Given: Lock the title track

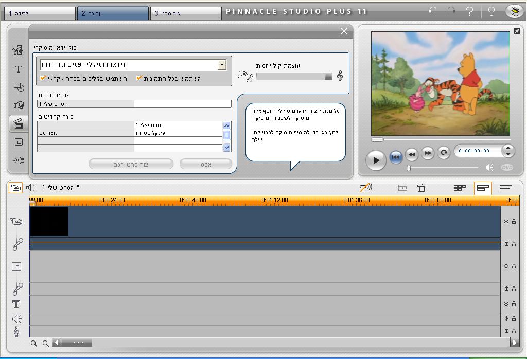Looking at the screenshot, I should coord(514,303).
